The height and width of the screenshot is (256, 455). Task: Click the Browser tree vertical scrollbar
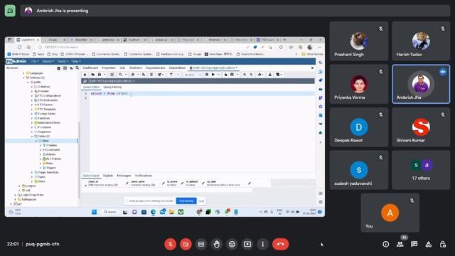[79, 159]
